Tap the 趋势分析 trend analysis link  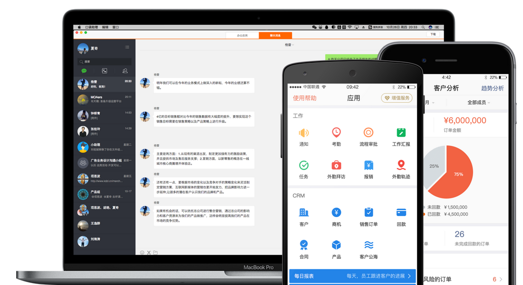492,88
